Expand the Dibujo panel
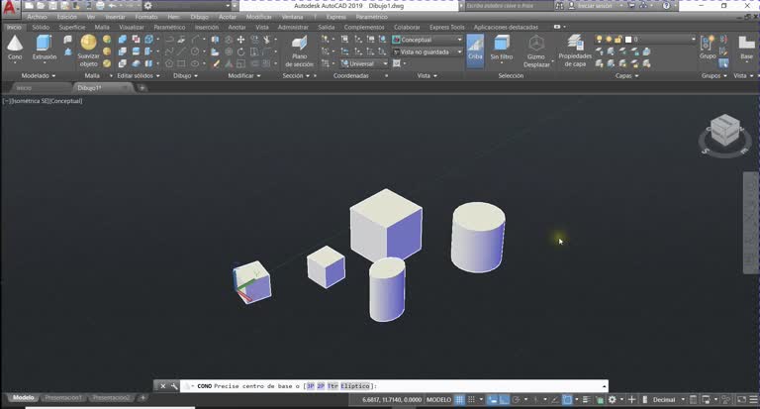Image resolution: width=760 pixels, height=409 pixels. click(x=185, y=75)
